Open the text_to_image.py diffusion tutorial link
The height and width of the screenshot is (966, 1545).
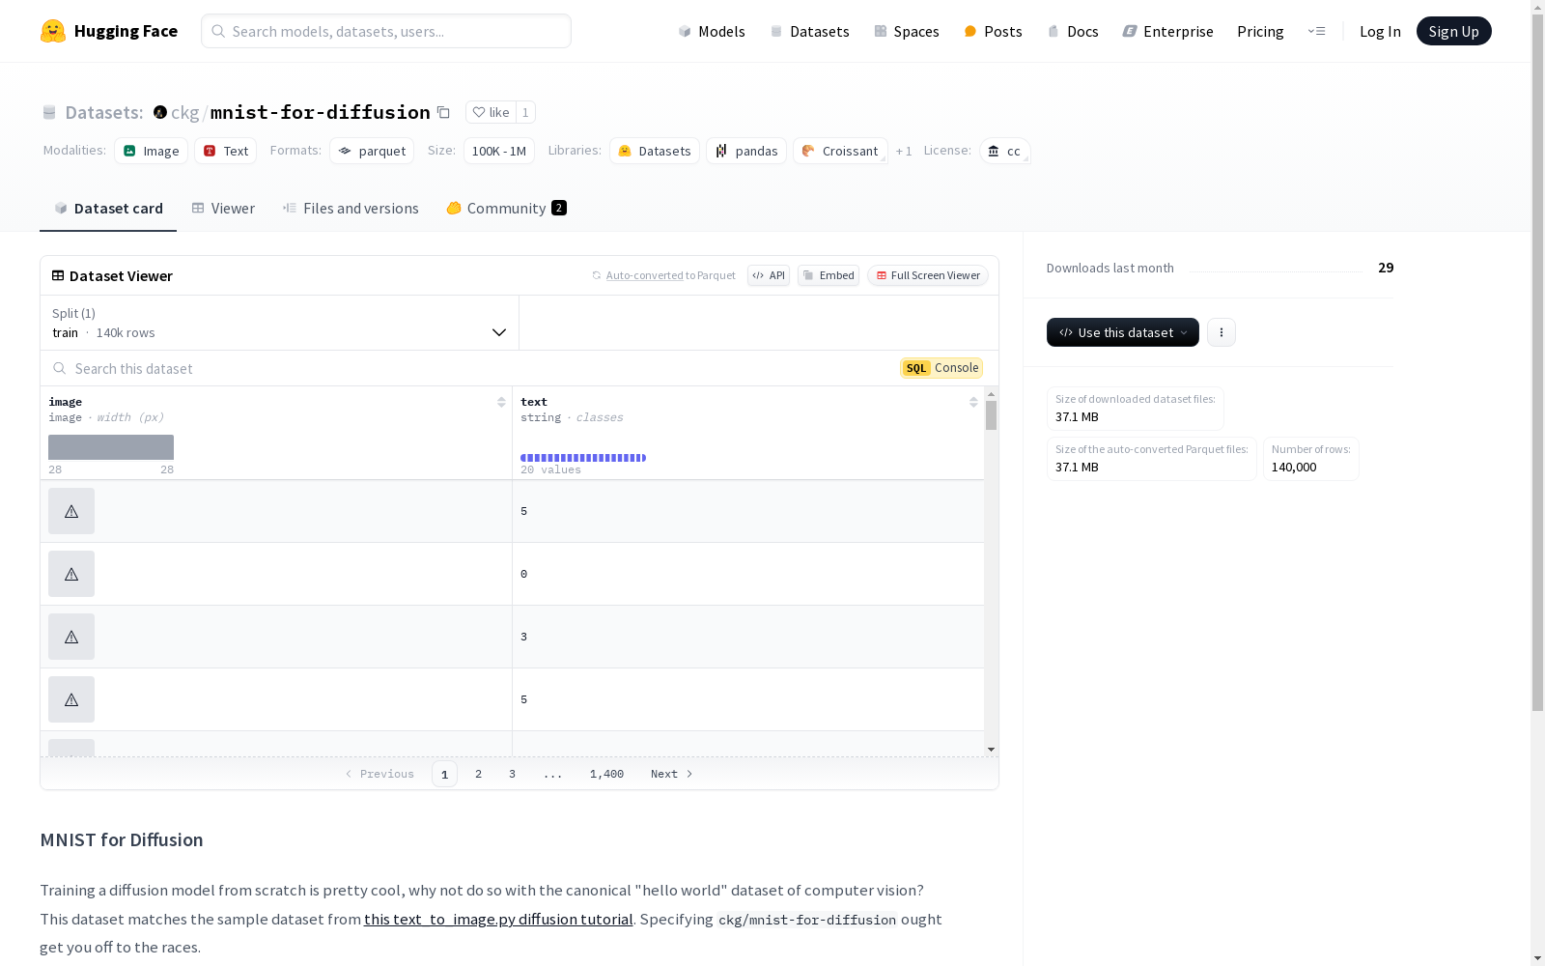498,919
